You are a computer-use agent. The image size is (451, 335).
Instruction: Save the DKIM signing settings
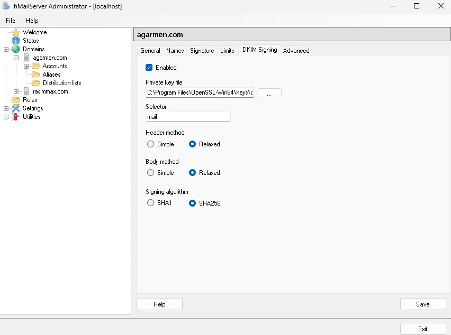(422, 304)
